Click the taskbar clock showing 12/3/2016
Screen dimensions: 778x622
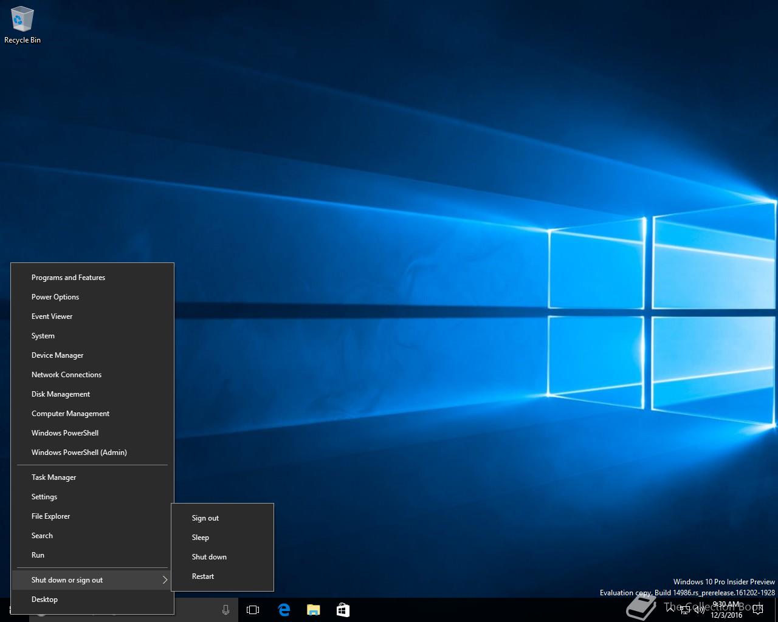click(726, 610)
